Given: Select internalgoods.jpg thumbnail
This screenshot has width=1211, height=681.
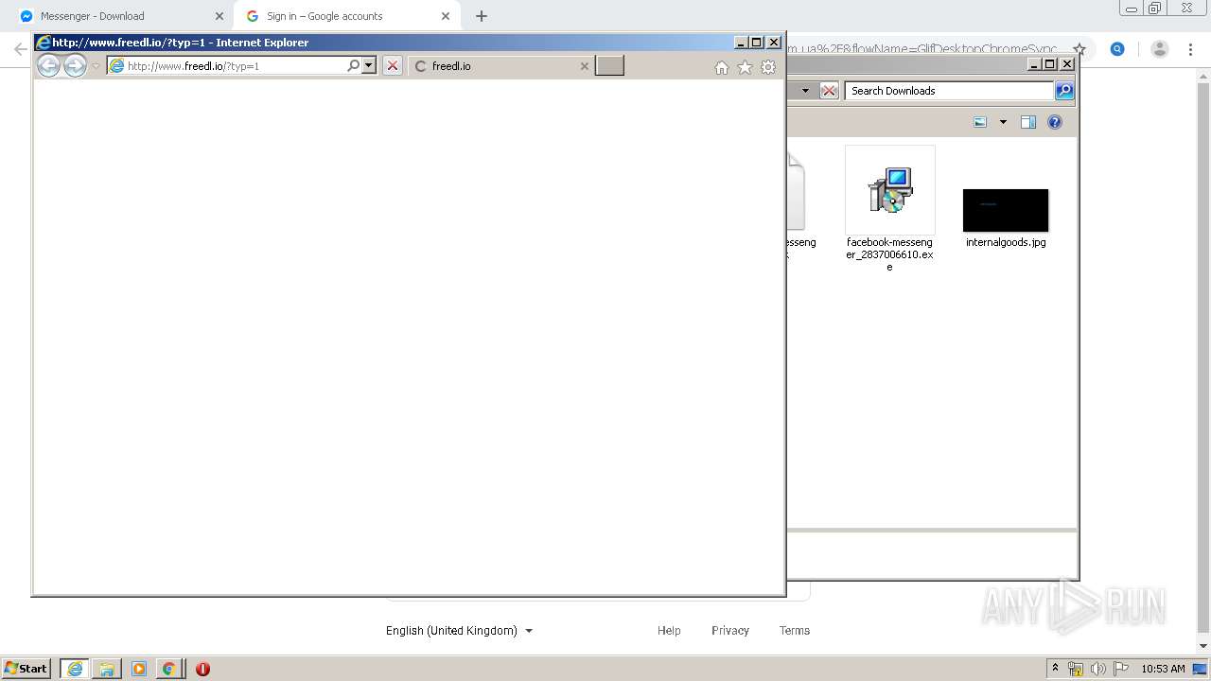Looking at the screenshot, I should 1006,210.
